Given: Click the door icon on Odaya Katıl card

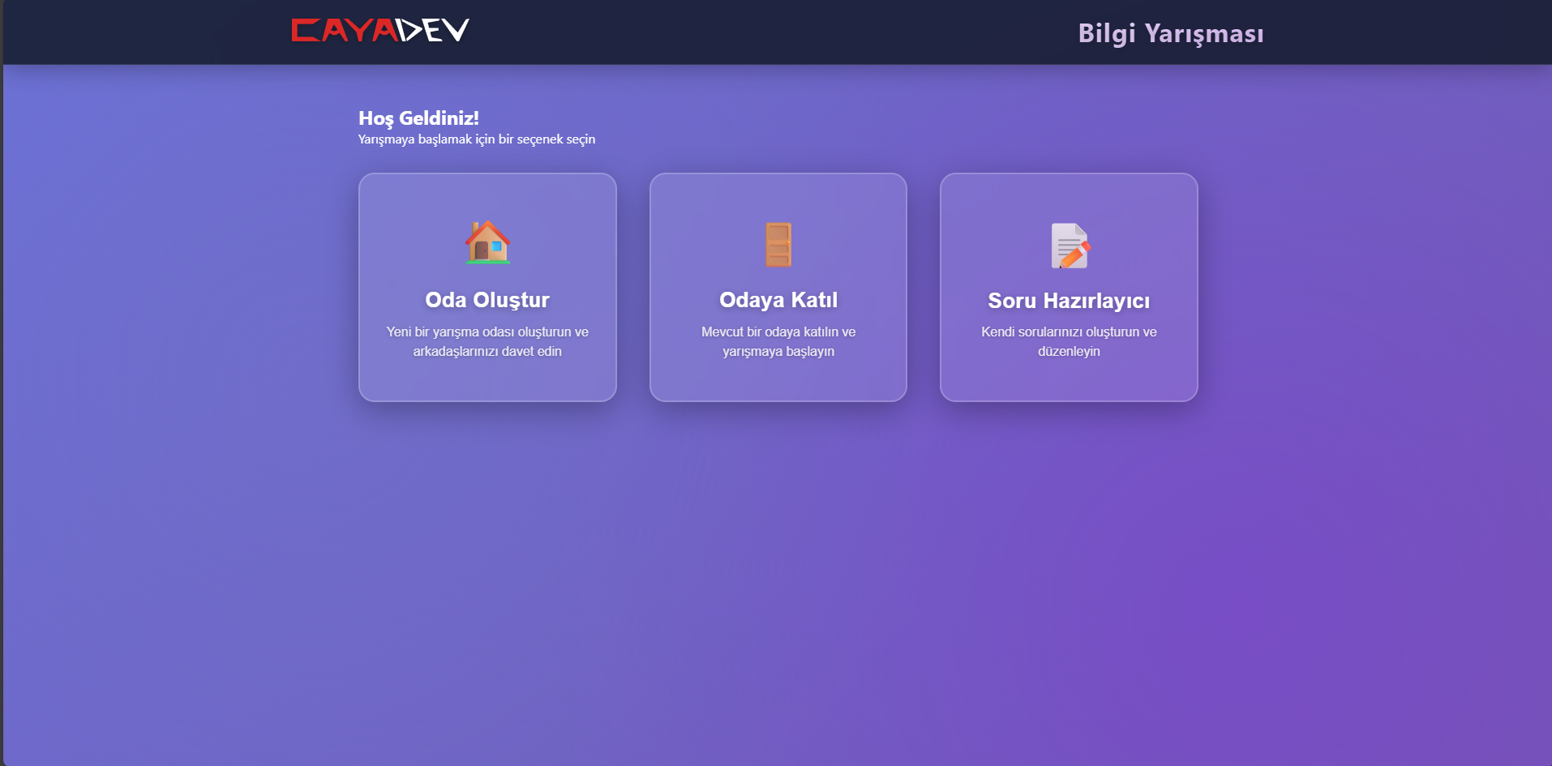Looking at the screenshot, I should [x=778, y=244].
